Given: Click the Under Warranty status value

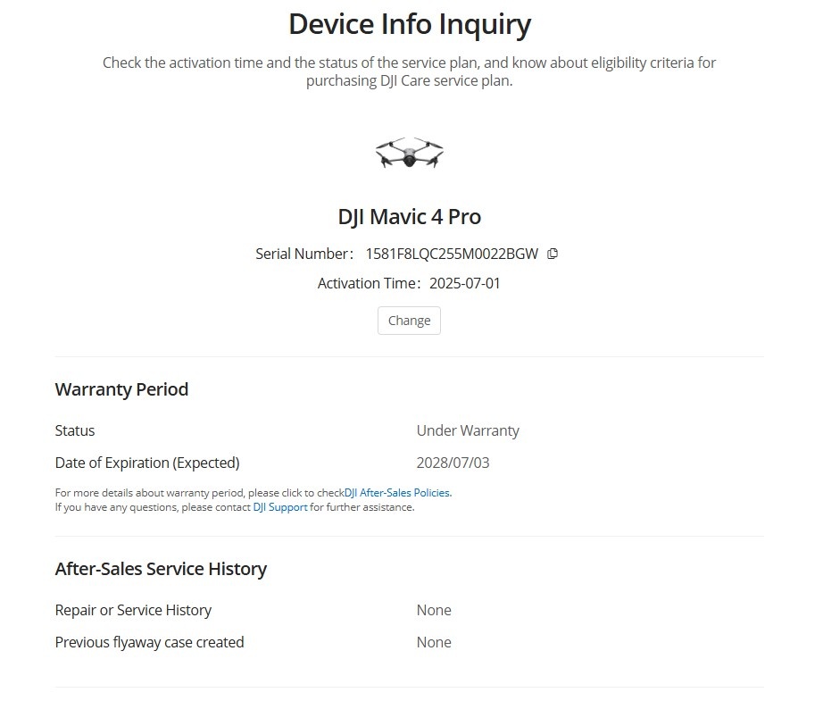Looking at the screenshot, I should tap(468, 430).
